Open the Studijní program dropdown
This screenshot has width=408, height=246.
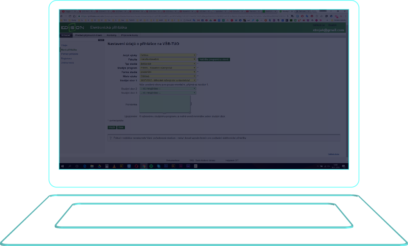coord(168,68)
